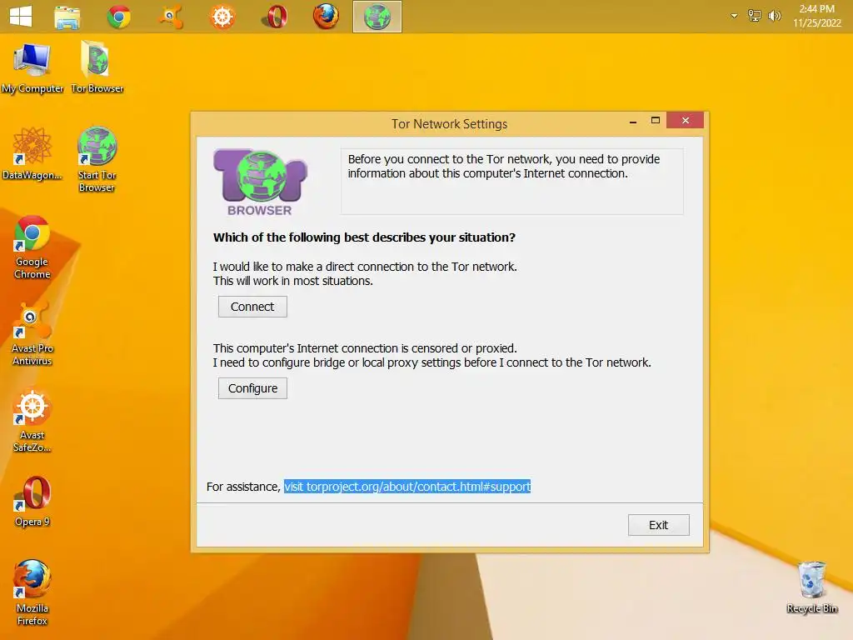Open the network status tray icon
Viewport: 853px width, 640px height.
tap(754, 16)
